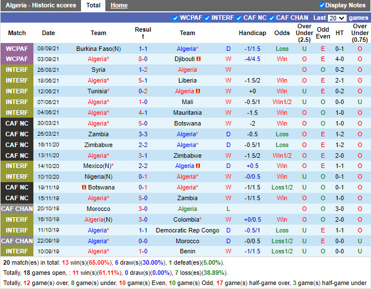Click the Democratic Rep Congo team link
The height and width of the screenshot is (289, 371).
(187, 231)
